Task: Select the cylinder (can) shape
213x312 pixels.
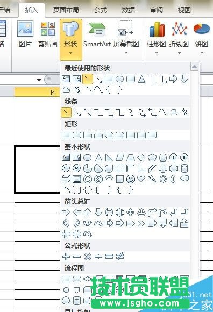Action: pyautogui.click(x=184, y=168)
